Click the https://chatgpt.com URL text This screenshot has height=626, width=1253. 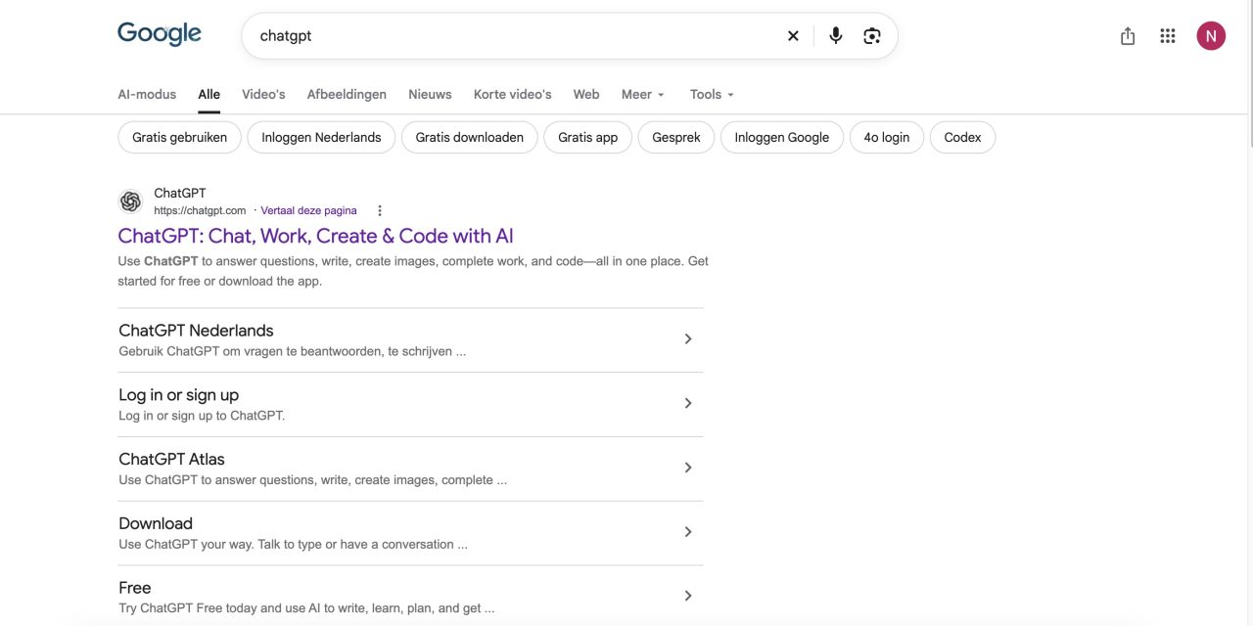pos(200,210)
